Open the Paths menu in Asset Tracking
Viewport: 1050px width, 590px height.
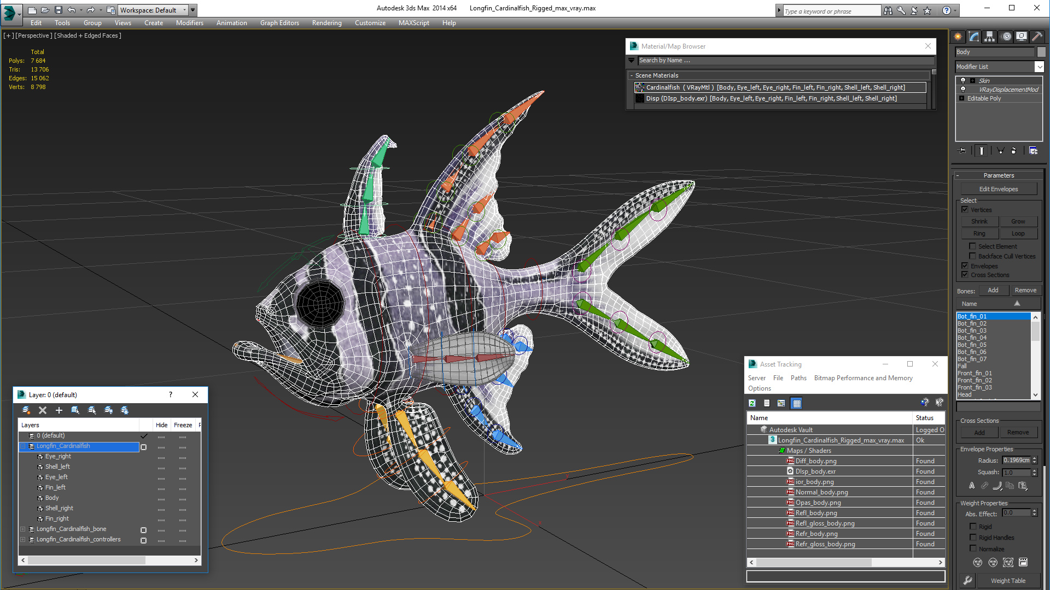point(798,378)
